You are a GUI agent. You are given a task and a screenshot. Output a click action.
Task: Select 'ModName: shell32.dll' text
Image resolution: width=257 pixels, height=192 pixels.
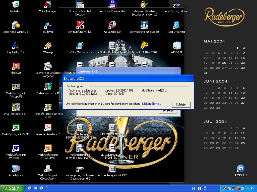(154, 90)
